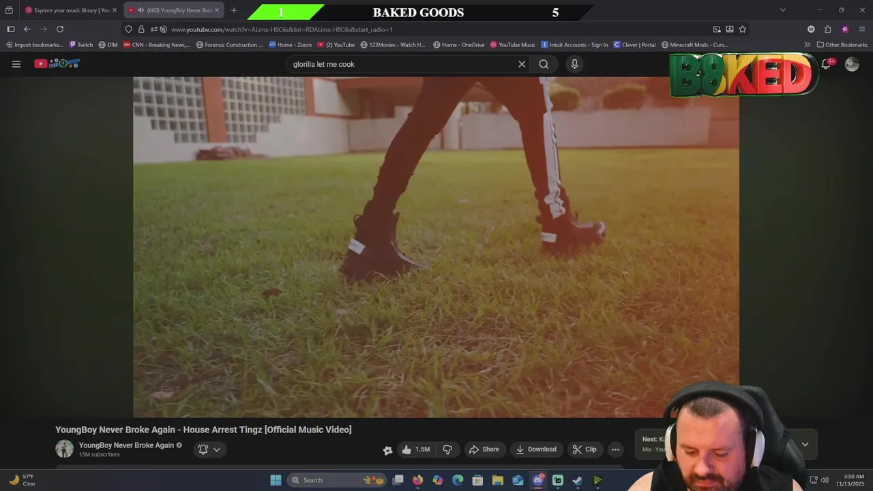Open YoungBoy Never Broke Again channel avatar
Image resolution: width=873 pixels, height=491 pixels.
(x=64, y=449)
